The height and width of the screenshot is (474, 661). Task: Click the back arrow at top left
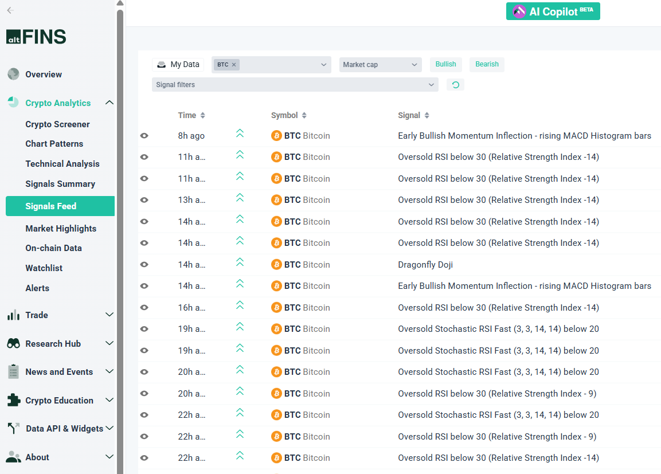click(10, 10)
